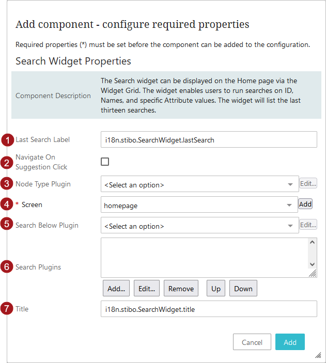Click the red number 2 callout badge

7,163
